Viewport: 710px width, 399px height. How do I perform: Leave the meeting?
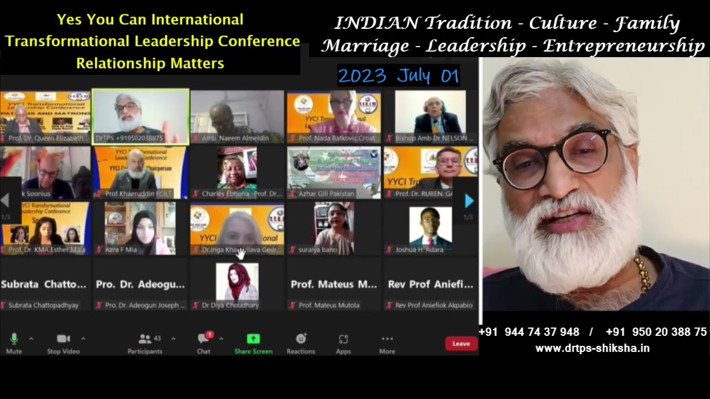tap(461, 344)
